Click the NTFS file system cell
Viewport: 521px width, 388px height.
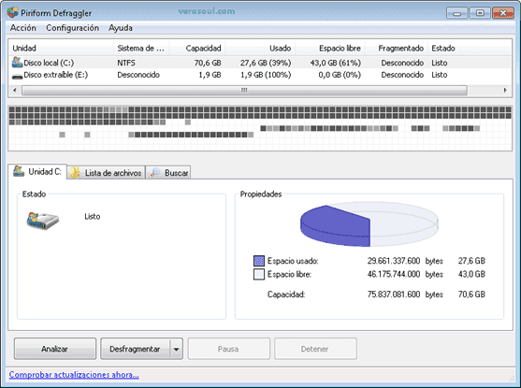pos(126,63)
